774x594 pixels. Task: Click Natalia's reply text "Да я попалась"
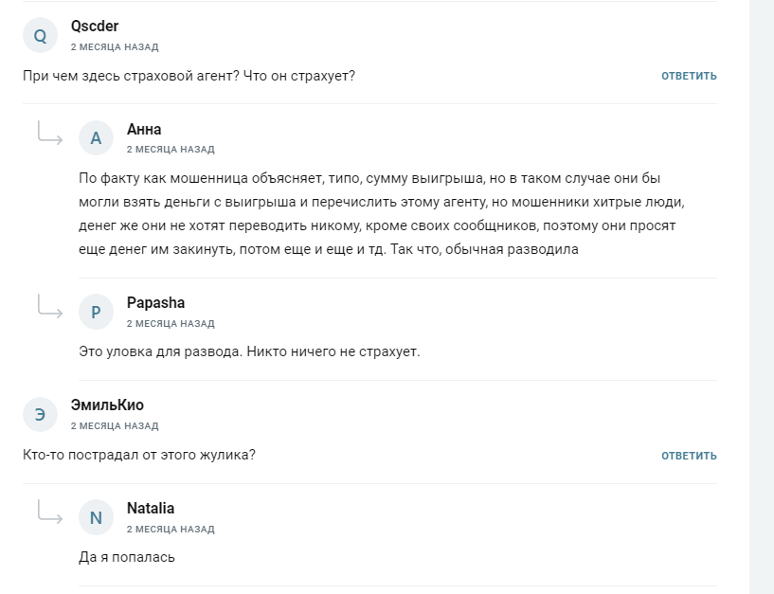(x=127, y=557)
